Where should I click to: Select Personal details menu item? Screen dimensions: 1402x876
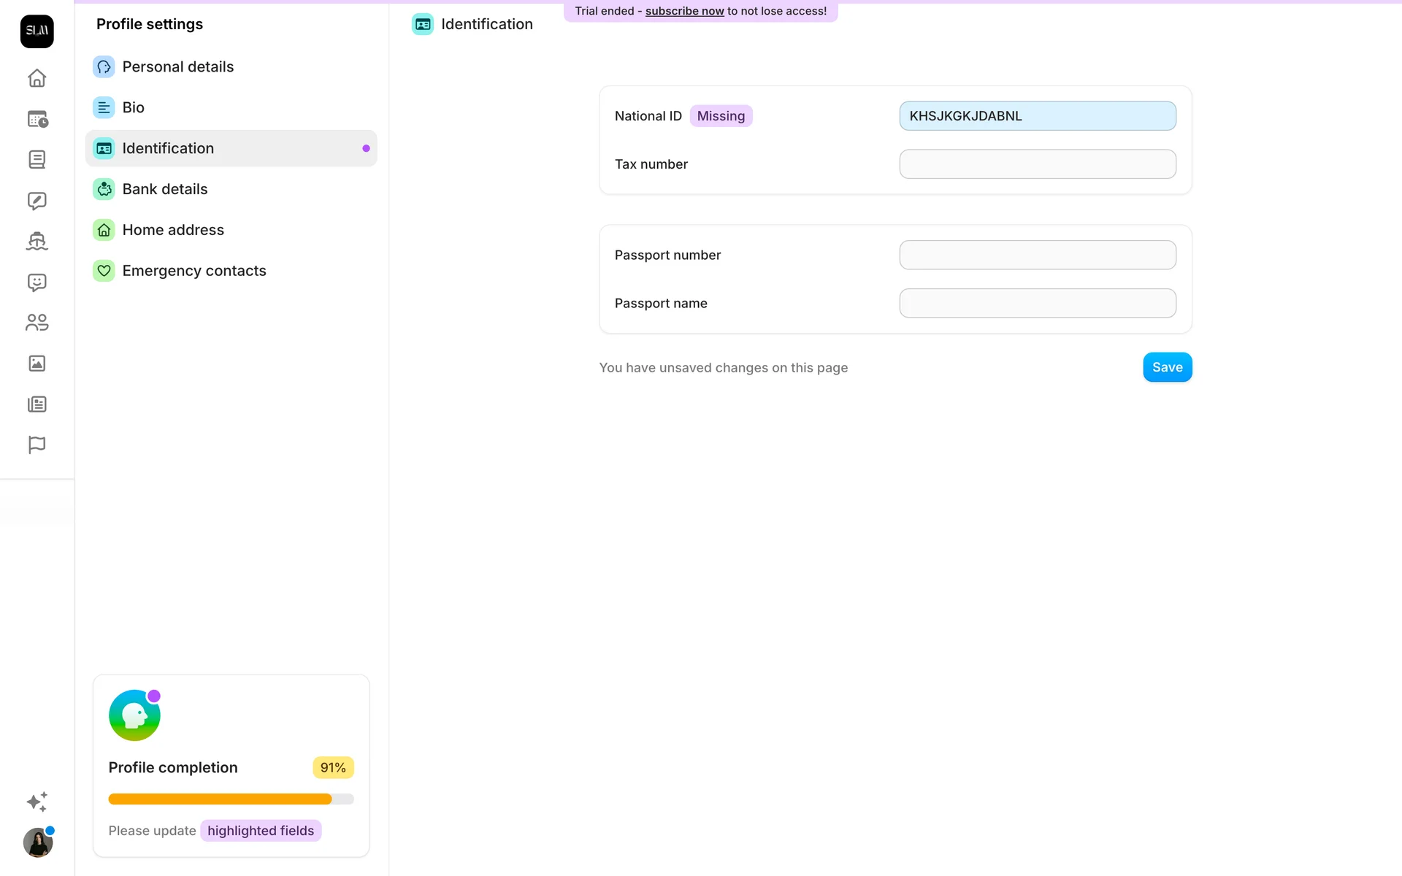point(177,66)
